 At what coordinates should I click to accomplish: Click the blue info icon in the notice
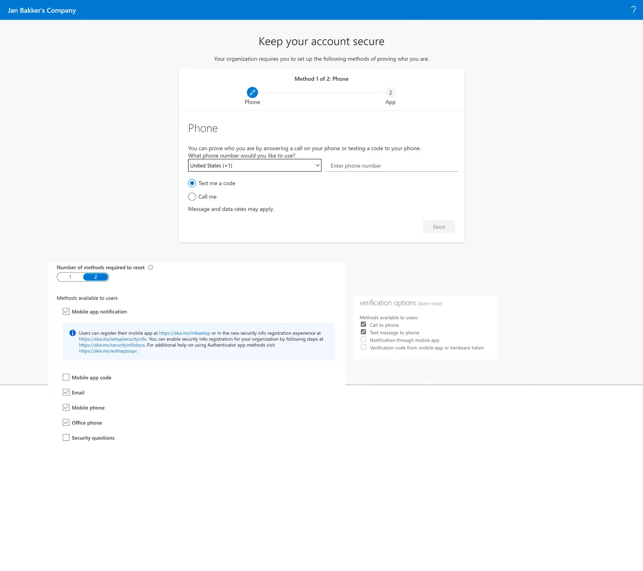pos(73,333)
